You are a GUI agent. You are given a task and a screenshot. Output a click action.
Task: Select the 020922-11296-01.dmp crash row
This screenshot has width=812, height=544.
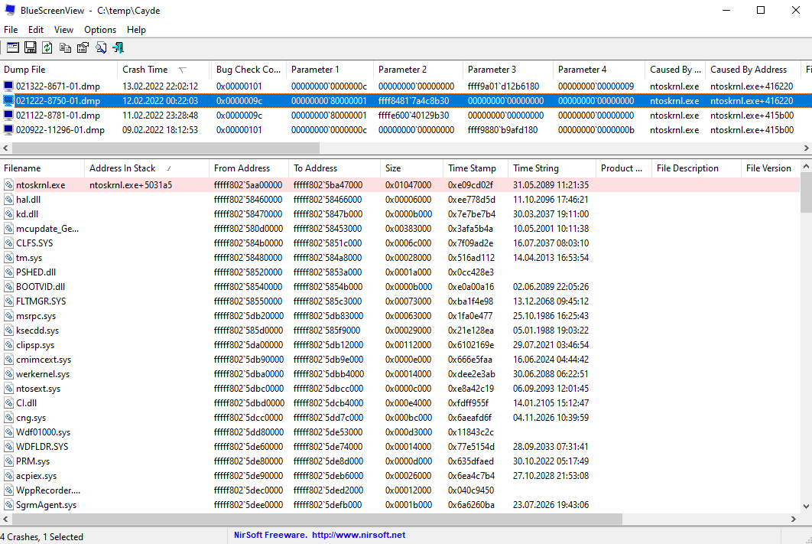(x=406, y=129)
